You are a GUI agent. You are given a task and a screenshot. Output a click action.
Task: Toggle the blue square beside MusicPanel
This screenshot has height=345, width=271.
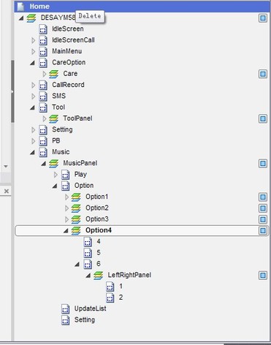[x=263, y=164]
